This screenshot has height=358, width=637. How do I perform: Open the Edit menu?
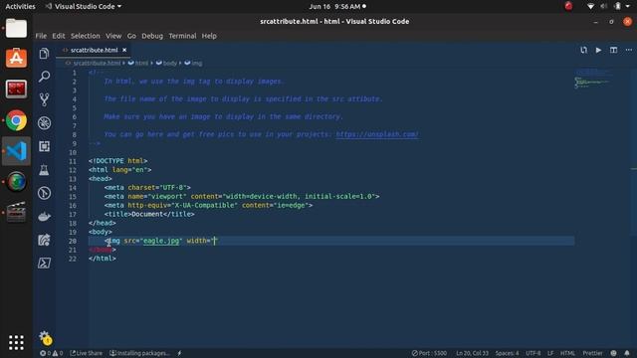[59, 36]
